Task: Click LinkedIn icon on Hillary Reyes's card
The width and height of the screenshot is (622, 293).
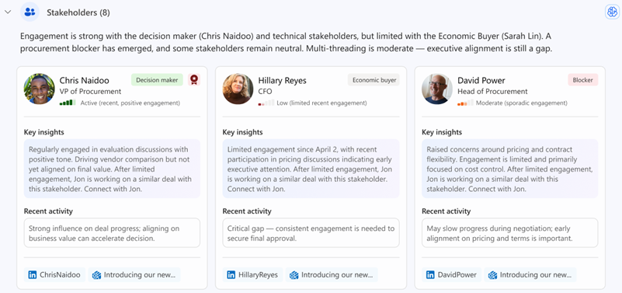Action: (231, 275)
